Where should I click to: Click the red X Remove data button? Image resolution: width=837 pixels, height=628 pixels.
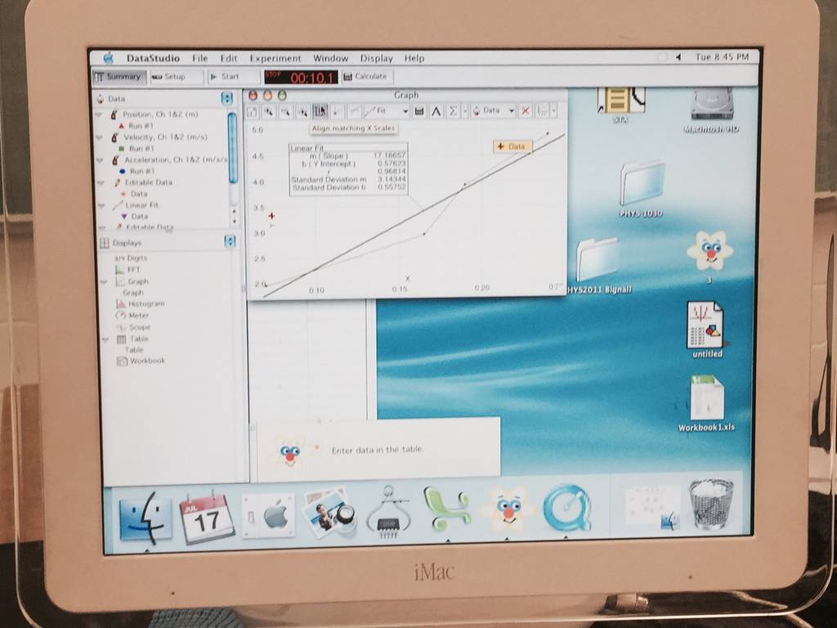point(526,111)
